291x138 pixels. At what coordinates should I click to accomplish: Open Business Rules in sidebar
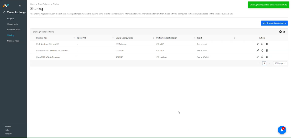[x=14, y=30]
